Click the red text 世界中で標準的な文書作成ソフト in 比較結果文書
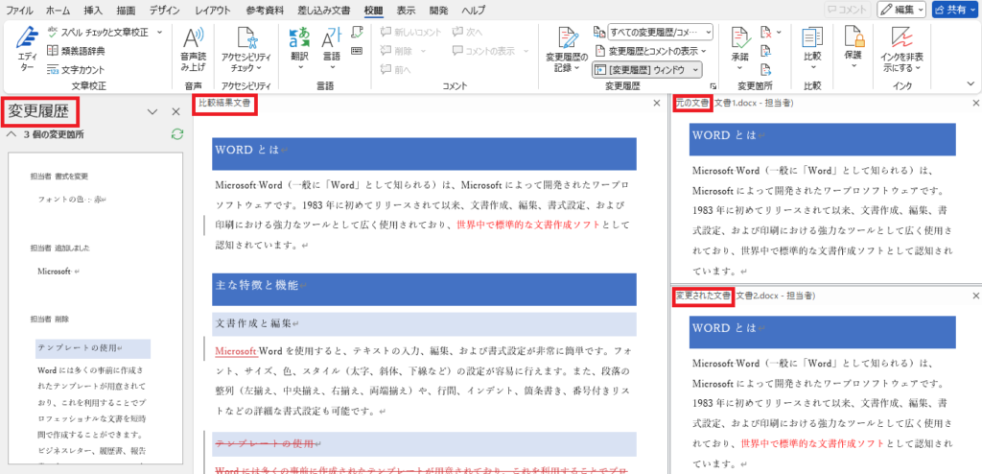This screenshot has height=474, width=982. coord(528,225)
